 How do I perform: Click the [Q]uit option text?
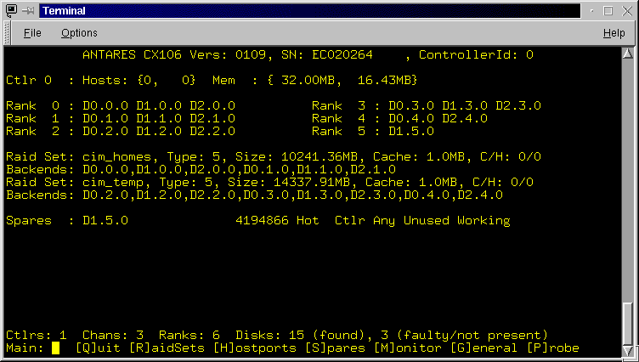99,348
